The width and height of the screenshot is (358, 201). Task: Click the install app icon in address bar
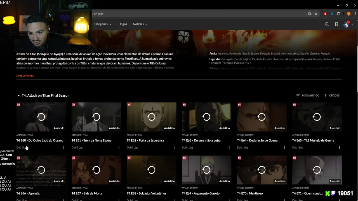coord(310,14)
